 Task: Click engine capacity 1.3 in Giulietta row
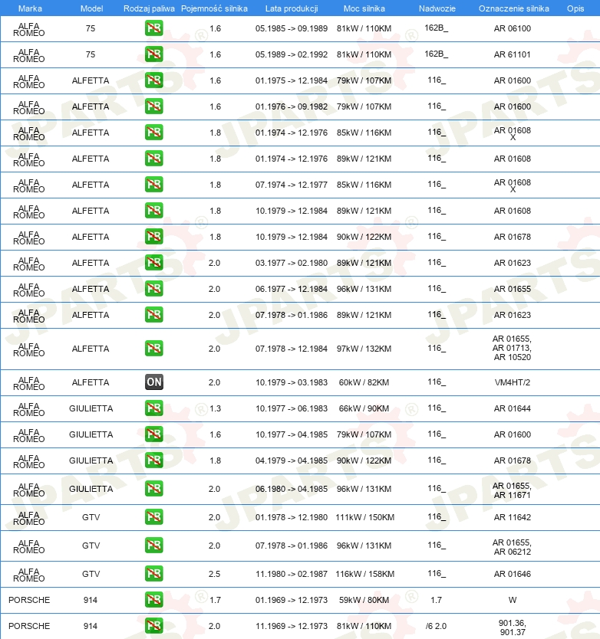point(215,408)
